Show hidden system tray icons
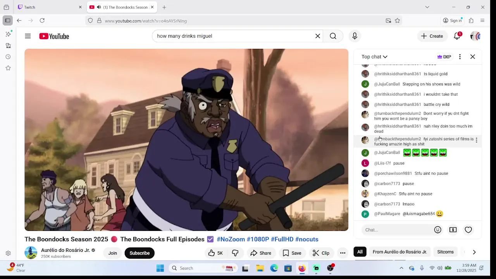Viewport: 496px width, 279px height. click(401, 268)
